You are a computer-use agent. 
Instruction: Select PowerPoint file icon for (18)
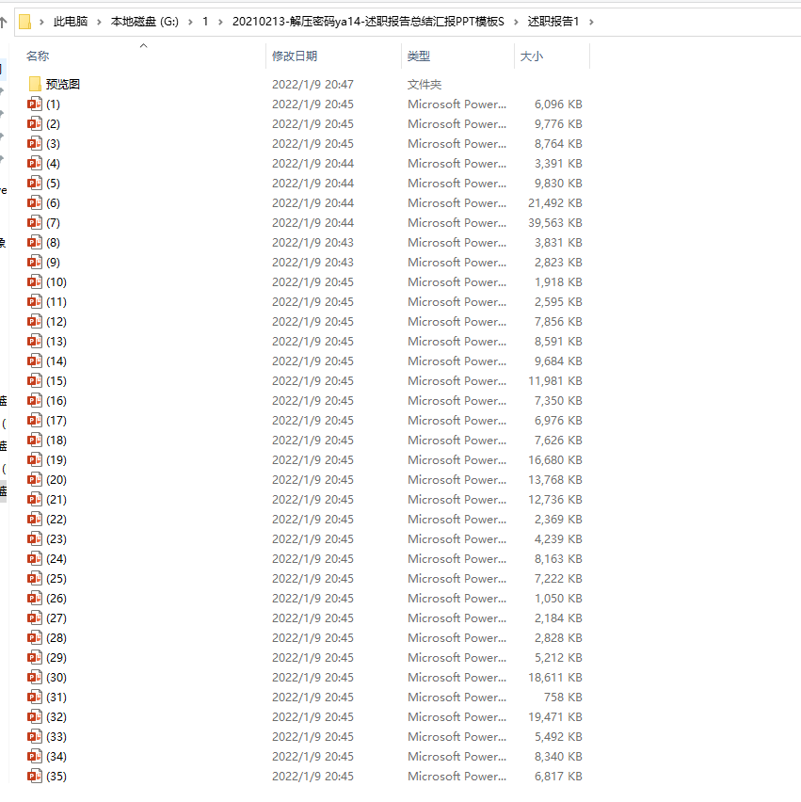click(35, 440)
